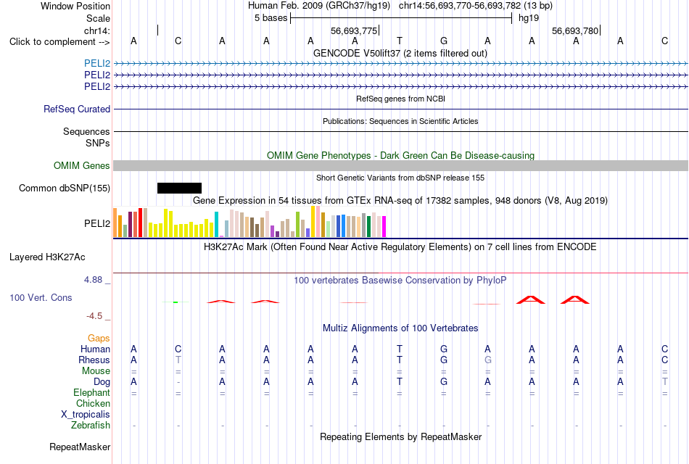
Task: Click the Scale label
Action: (98, 18)
